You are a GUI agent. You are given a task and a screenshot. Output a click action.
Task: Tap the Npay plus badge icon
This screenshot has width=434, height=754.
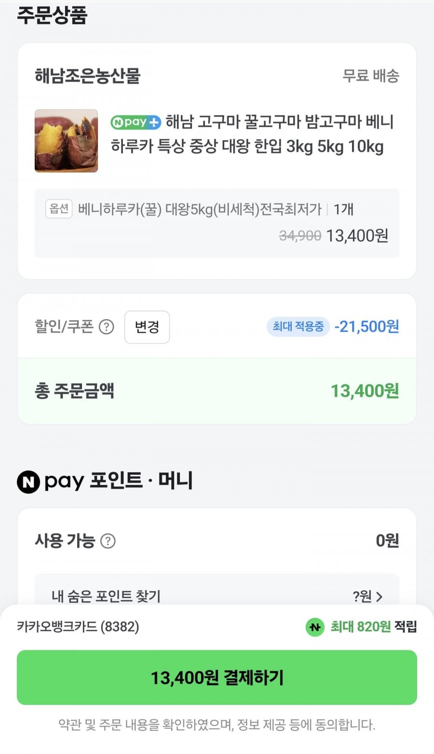(x=136, y=123)
